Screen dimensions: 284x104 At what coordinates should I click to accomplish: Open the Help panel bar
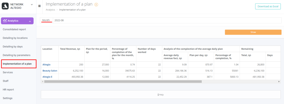[161, 95]
